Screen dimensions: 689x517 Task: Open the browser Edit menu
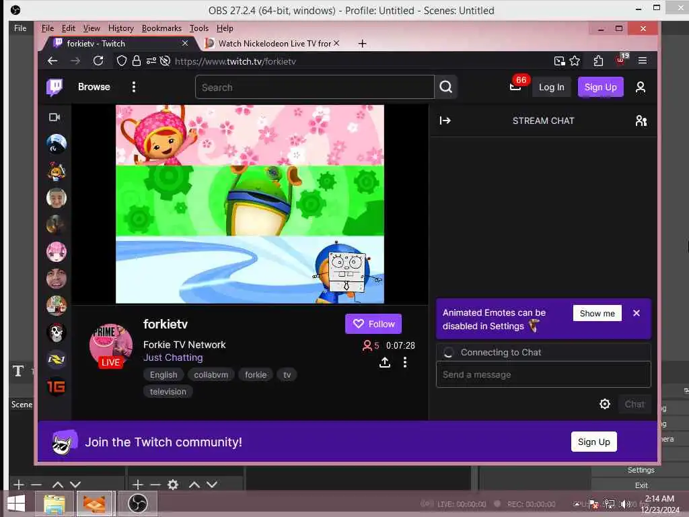click(68, 28)
